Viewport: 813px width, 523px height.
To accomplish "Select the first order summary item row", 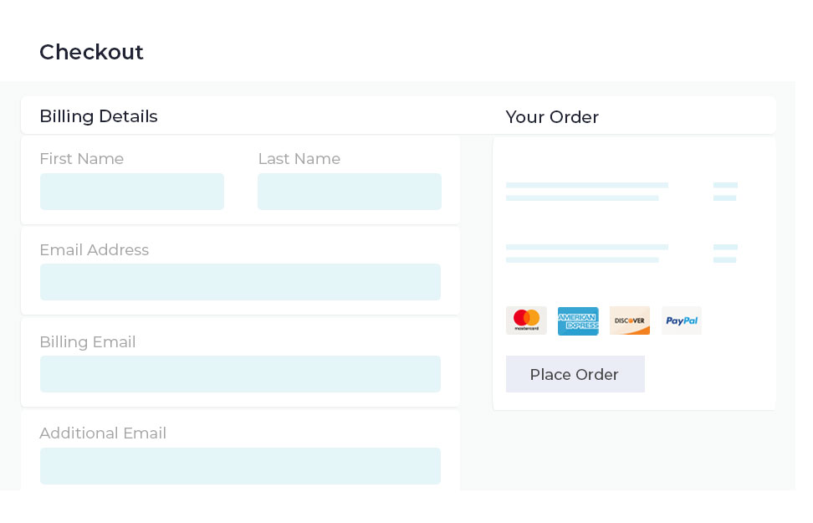I will (586, 191).
